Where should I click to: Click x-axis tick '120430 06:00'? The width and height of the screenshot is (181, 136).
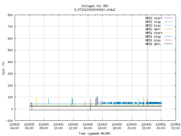point(29,126)
